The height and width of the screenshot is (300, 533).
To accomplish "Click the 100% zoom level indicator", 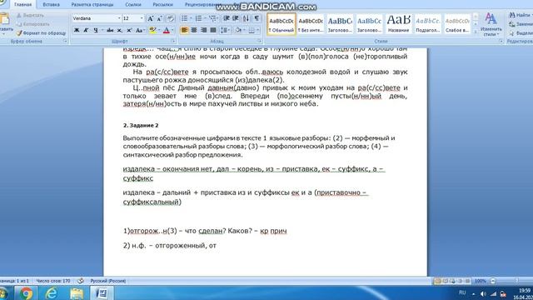I will 480,281.
